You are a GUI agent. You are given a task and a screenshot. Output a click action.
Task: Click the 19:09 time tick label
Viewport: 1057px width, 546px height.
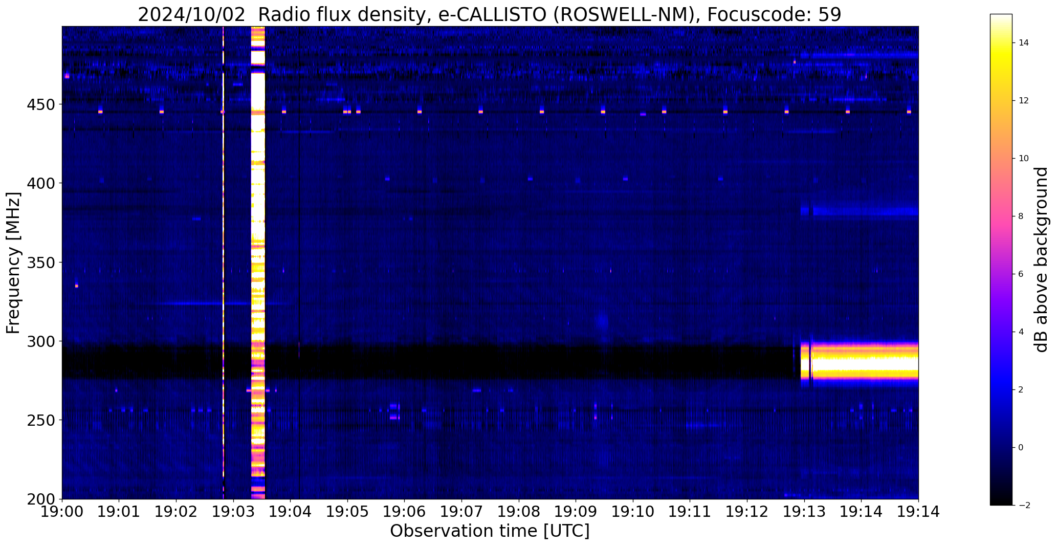pyautogui.click(x=576, y=512)
